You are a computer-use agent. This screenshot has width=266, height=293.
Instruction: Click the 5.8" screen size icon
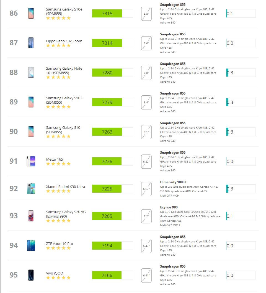[x=146, y=14]
